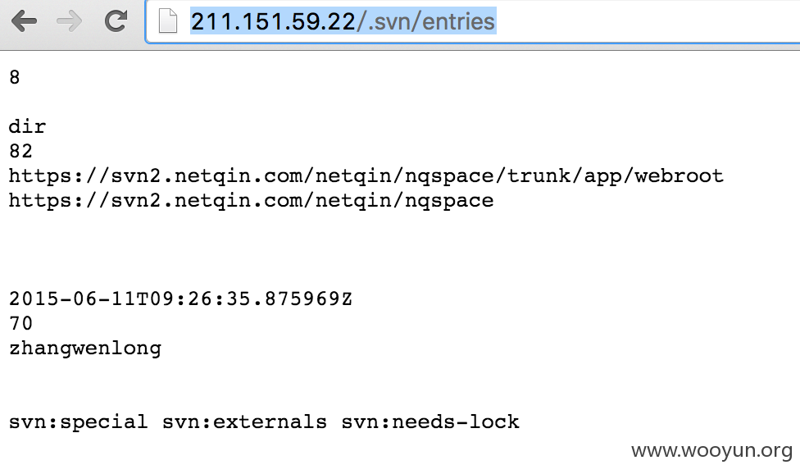
Task: Click the trunk/app/webroot svn URL text
Action: point(366,176)
